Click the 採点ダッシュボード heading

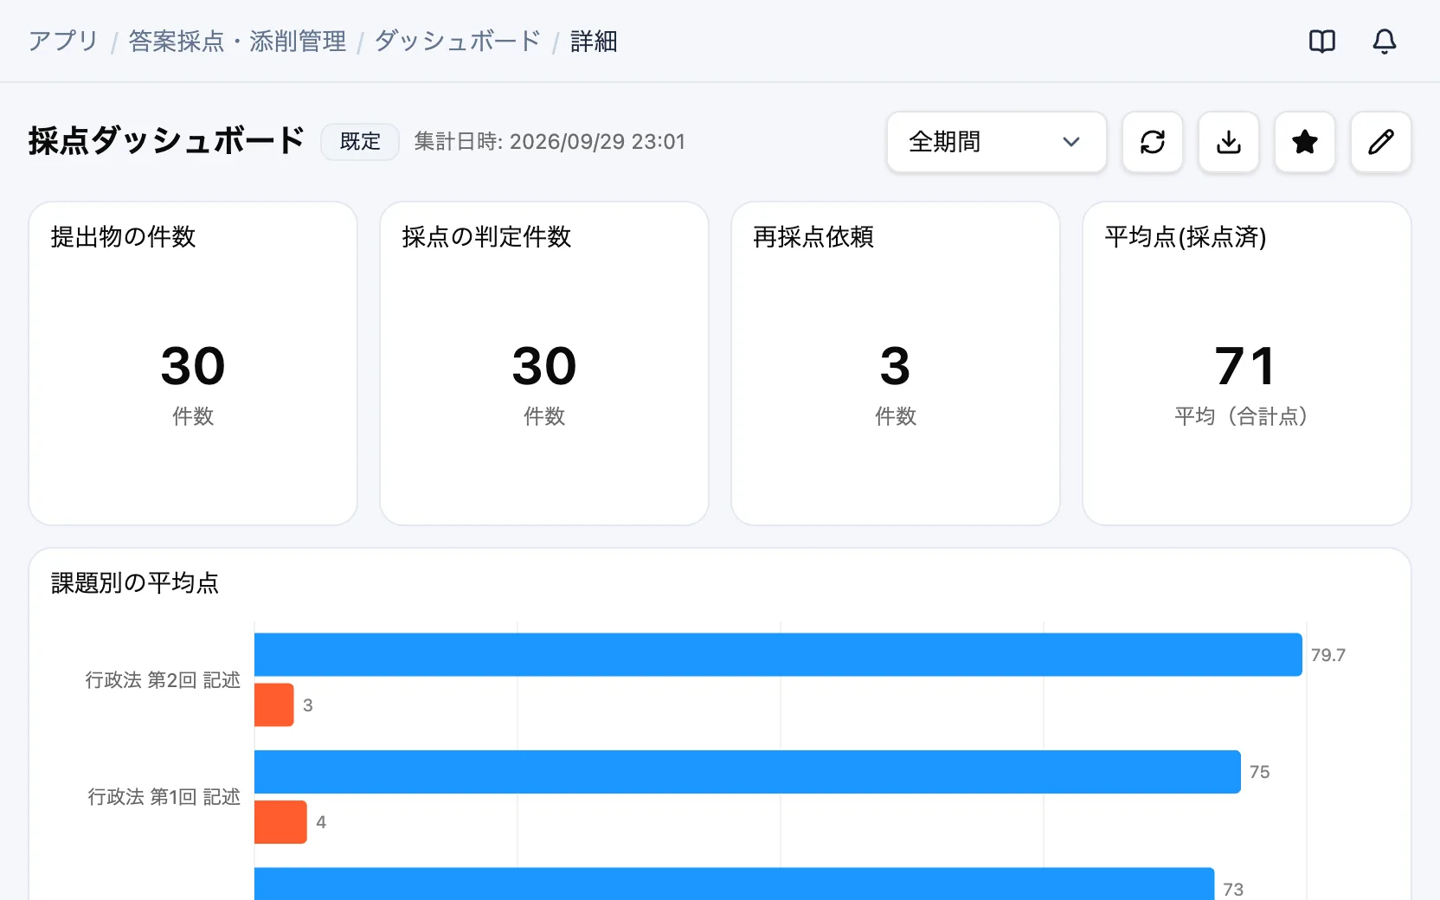pos(166,141)
